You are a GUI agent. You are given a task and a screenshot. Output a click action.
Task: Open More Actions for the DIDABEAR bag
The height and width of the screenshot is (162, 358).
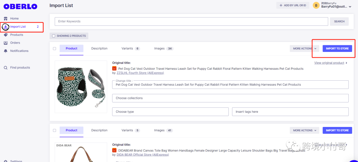304,130
